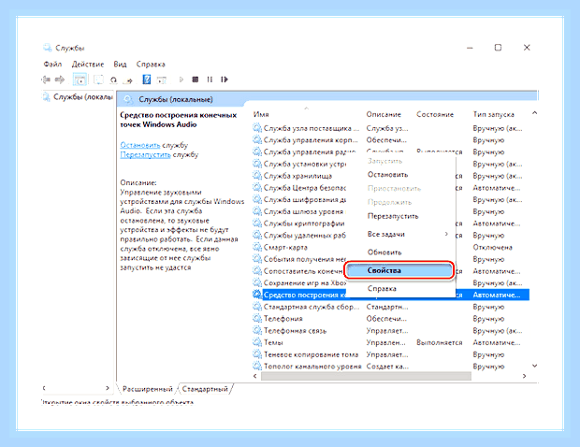Viewport: 580px width, 447px height.
Task: Click the right arrow of the tree pane scrollbar
Action: 108,388
